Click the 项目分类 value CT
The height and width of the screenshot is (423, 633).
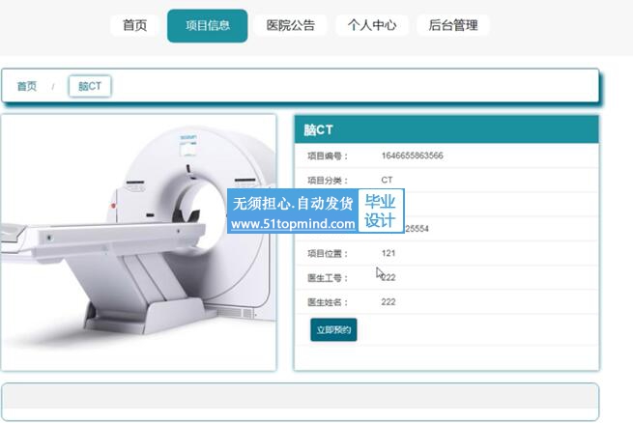tap(387, 180)
